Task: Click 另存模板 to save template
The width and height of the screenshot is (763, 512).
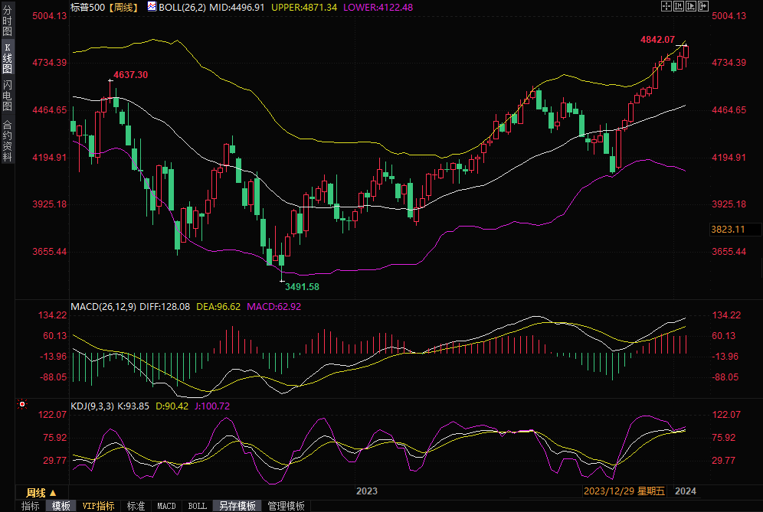Action: pyautogui.click(x=237, y=506)
